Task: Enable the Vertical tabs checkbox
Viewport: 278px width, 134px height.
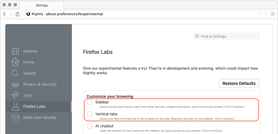Action: coord(90,114)
